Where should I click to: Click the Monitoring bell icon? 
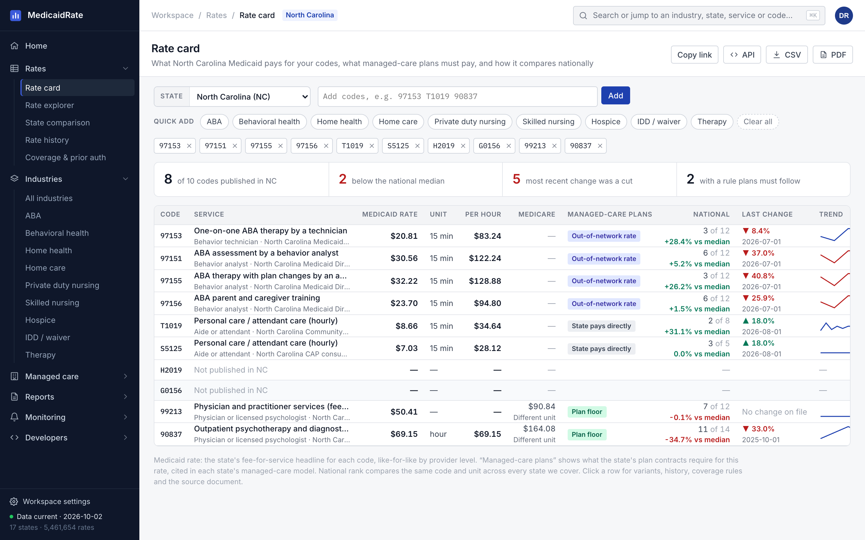pos(14,417)
